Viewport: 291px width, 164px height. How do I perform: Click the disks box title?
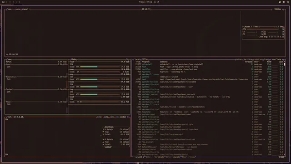tap(73, 59)
